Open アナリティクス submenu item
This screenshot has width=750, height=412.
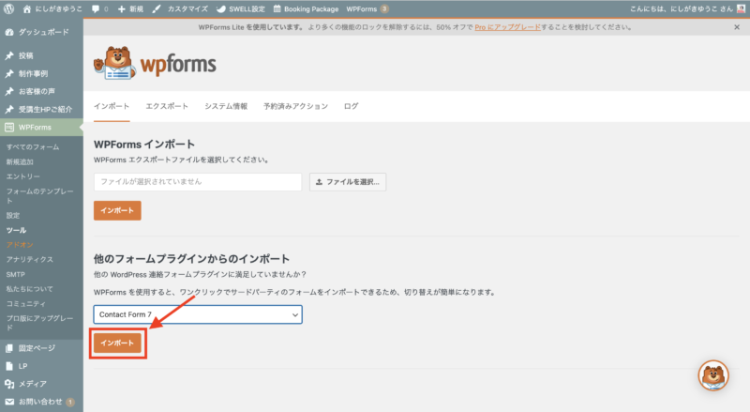pyautogui.click(x=30, y=260)
